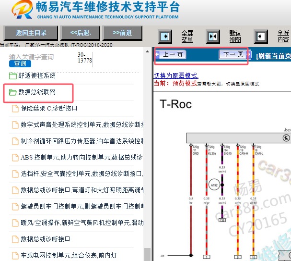Open document 车载电网控制单元,组合仪表,前内灯
291x261 pixels.
pyautogui.click(x=64, y=255)
